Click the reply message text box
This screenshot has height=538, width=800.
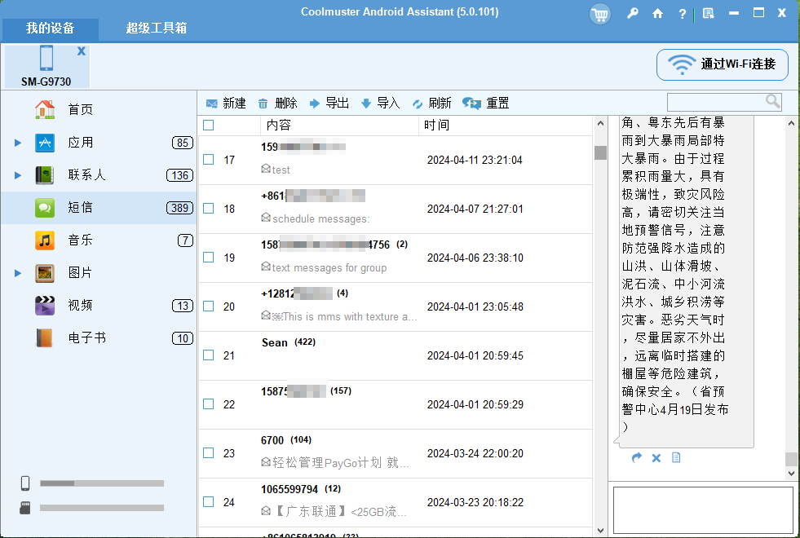pos(703,510)
